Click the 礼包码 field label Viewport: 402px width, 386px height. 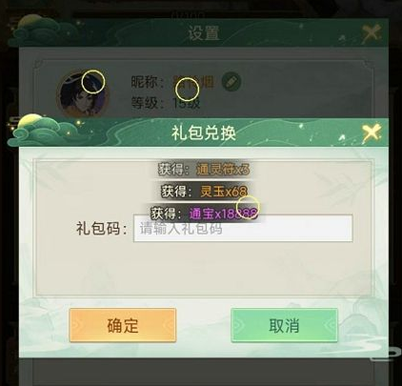click(101, 229)
